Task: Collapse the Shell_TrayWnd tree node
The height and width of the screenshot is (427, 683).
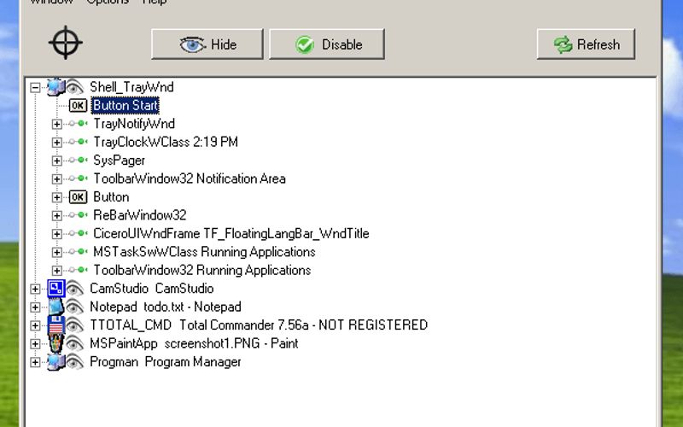Action: tap(35, 88)
